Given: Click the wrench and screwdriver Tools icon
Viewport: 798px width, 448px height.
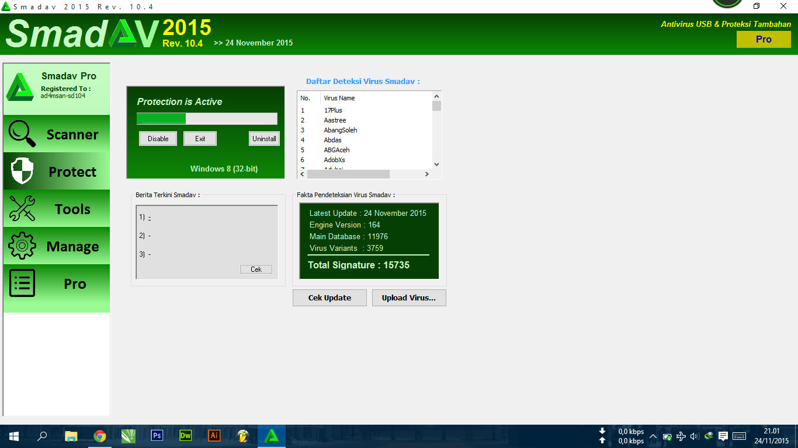Looking at the screenshot, I should click(x=22, y=208).
